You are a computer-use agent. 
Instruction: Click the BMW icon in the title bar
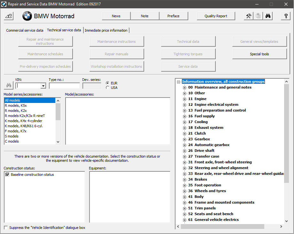4,4
